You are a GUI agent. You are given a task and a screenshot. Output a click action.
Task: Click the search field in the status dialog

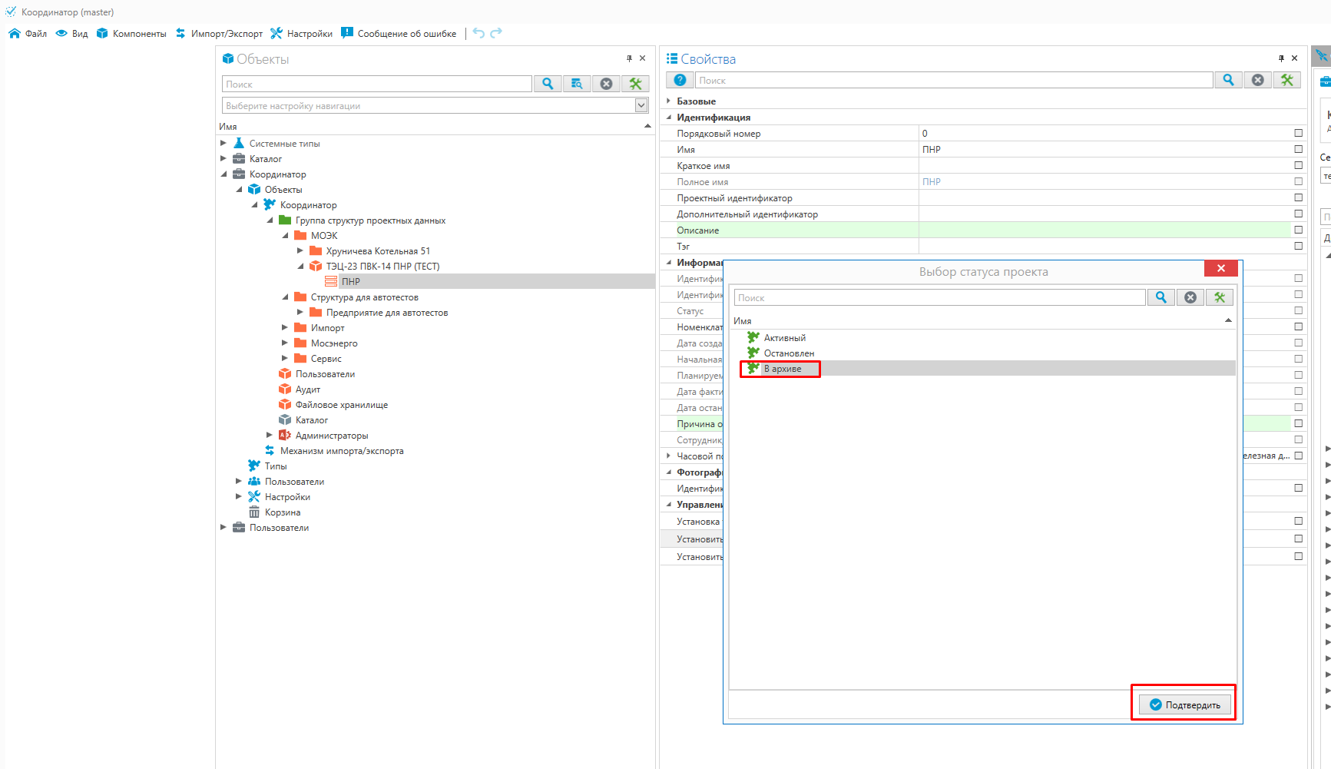[x=939, y=297]
